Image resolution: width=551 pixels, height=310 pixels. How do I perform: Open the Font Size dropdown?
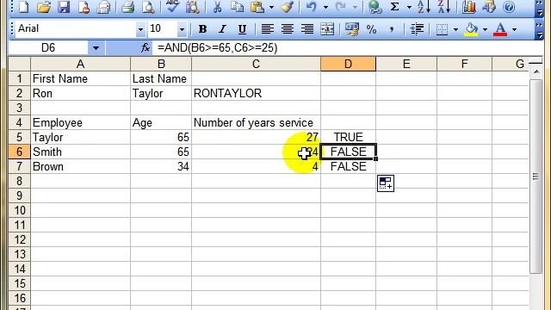pyautogui.click(x=182, y=29)
